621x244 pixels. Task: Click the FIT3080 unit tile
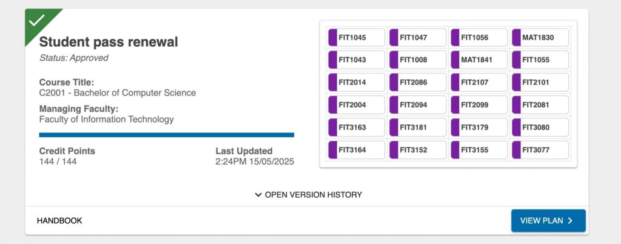tap(540, 127)
